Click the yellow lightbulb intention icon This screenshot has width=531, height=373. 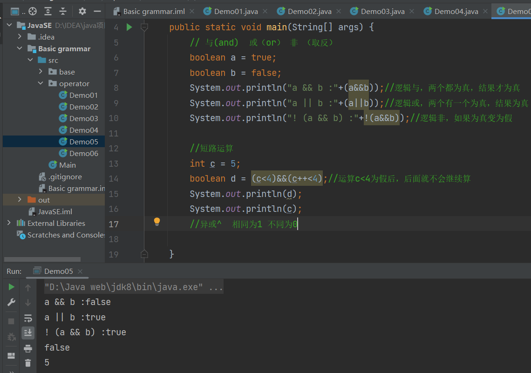point(157,222)
